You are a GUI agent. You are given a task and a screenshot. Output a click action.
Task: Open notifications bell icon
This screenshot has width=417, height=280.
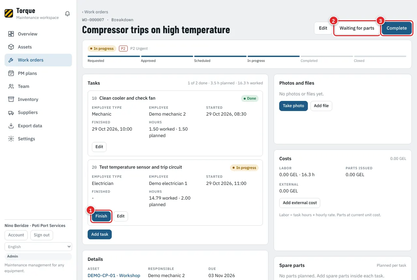tap(67, 14)
